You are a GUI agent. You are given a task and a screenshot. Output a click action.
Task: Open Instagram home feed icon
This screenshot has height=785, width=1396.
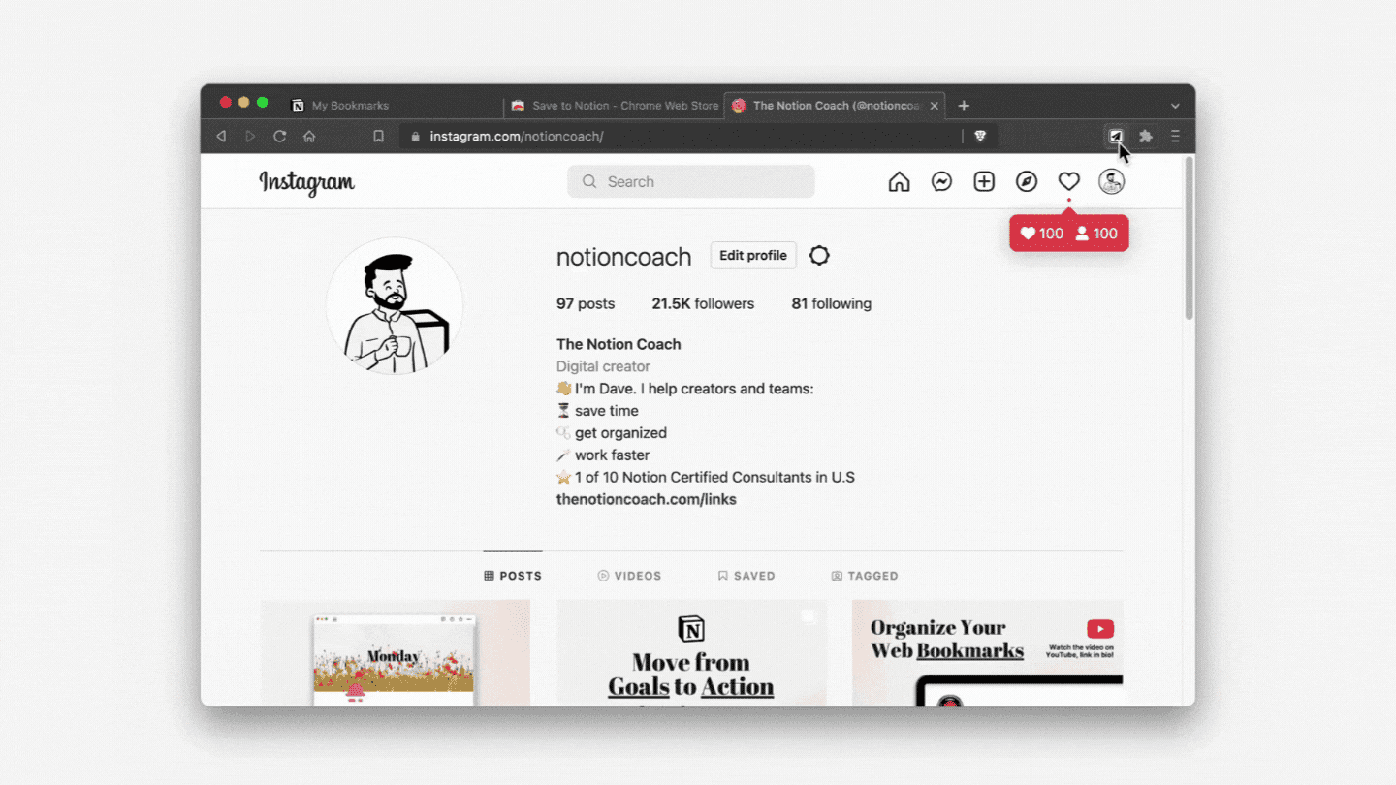pyautogui.click(x=900, y=181)
